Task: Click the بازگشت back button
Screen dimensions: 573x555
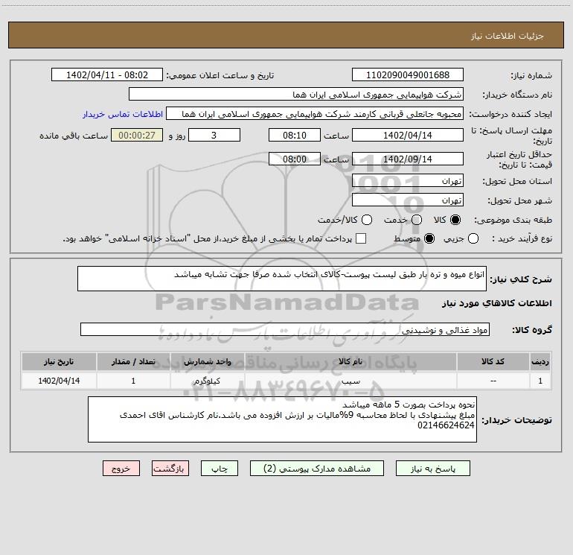Action: click(x=170, y=469)
